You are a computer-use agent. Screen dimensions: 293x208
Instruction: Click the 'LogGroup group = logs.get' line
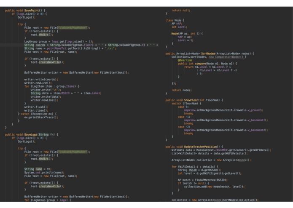point(59,42)
